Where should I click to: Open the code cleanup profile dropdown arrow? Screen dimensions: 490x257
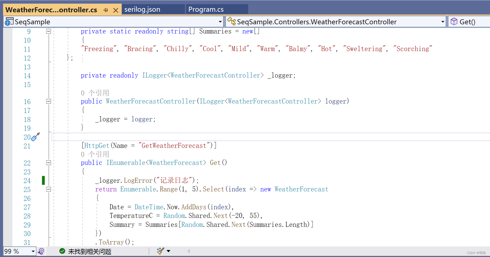click(x=168, y=251)
